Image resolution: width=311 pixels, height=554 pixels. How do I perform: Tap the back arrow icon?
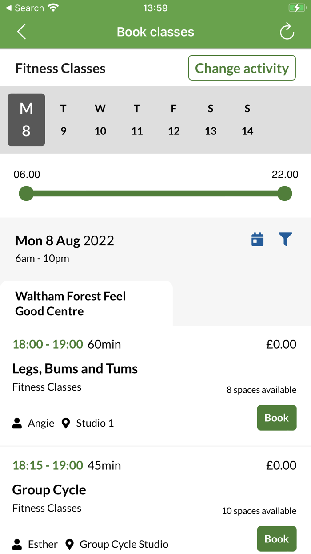pyautogui.click(x=21, y=32)
